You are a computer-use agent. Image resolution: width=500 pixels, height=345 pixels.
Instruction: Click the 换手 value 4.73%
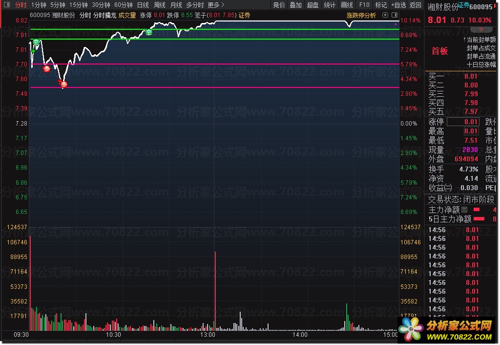[468, 169]
